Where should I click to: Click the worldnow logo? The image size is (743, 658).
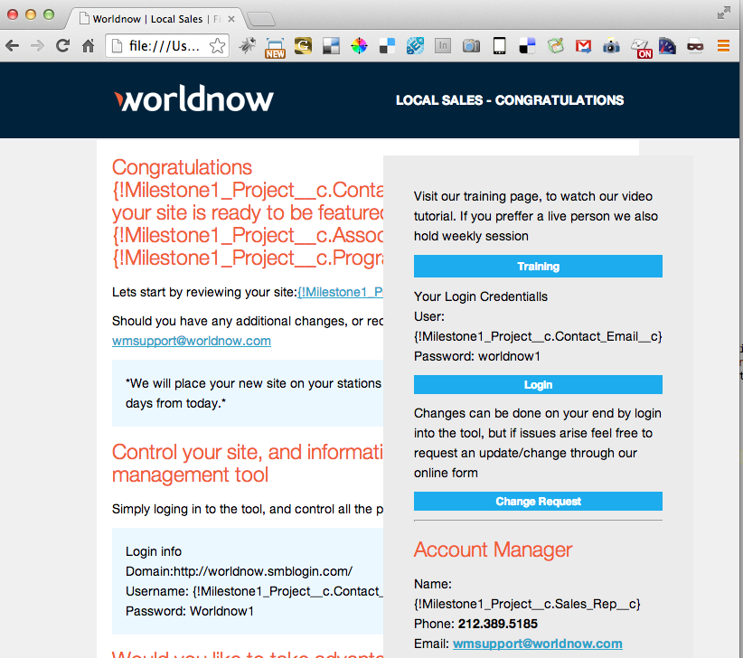point(193,99)
